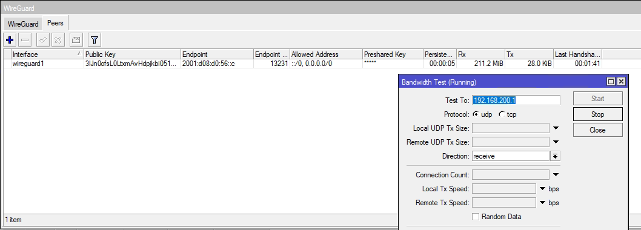Enable the Random Data checkbox

(x=476, y=217)
